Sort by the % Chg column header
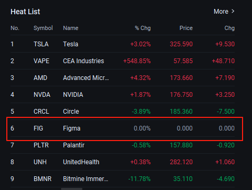Viewport: 252px width, 190px height. (x=143, y=28)
